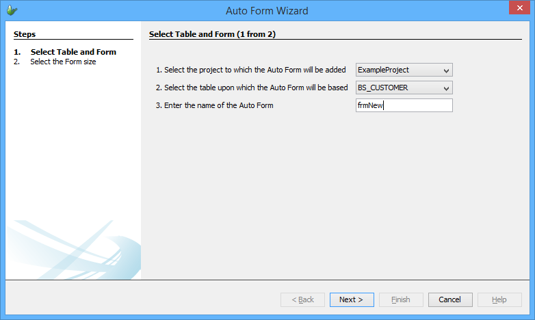Select step 1 'Select Table and Form'
The width and height of the screenshot is (535, 320).
point(73,52)
